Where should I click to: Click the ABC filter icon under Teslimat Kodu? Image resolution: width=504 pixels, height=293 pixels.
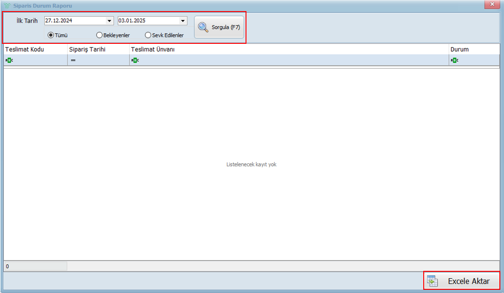point(7,60)
